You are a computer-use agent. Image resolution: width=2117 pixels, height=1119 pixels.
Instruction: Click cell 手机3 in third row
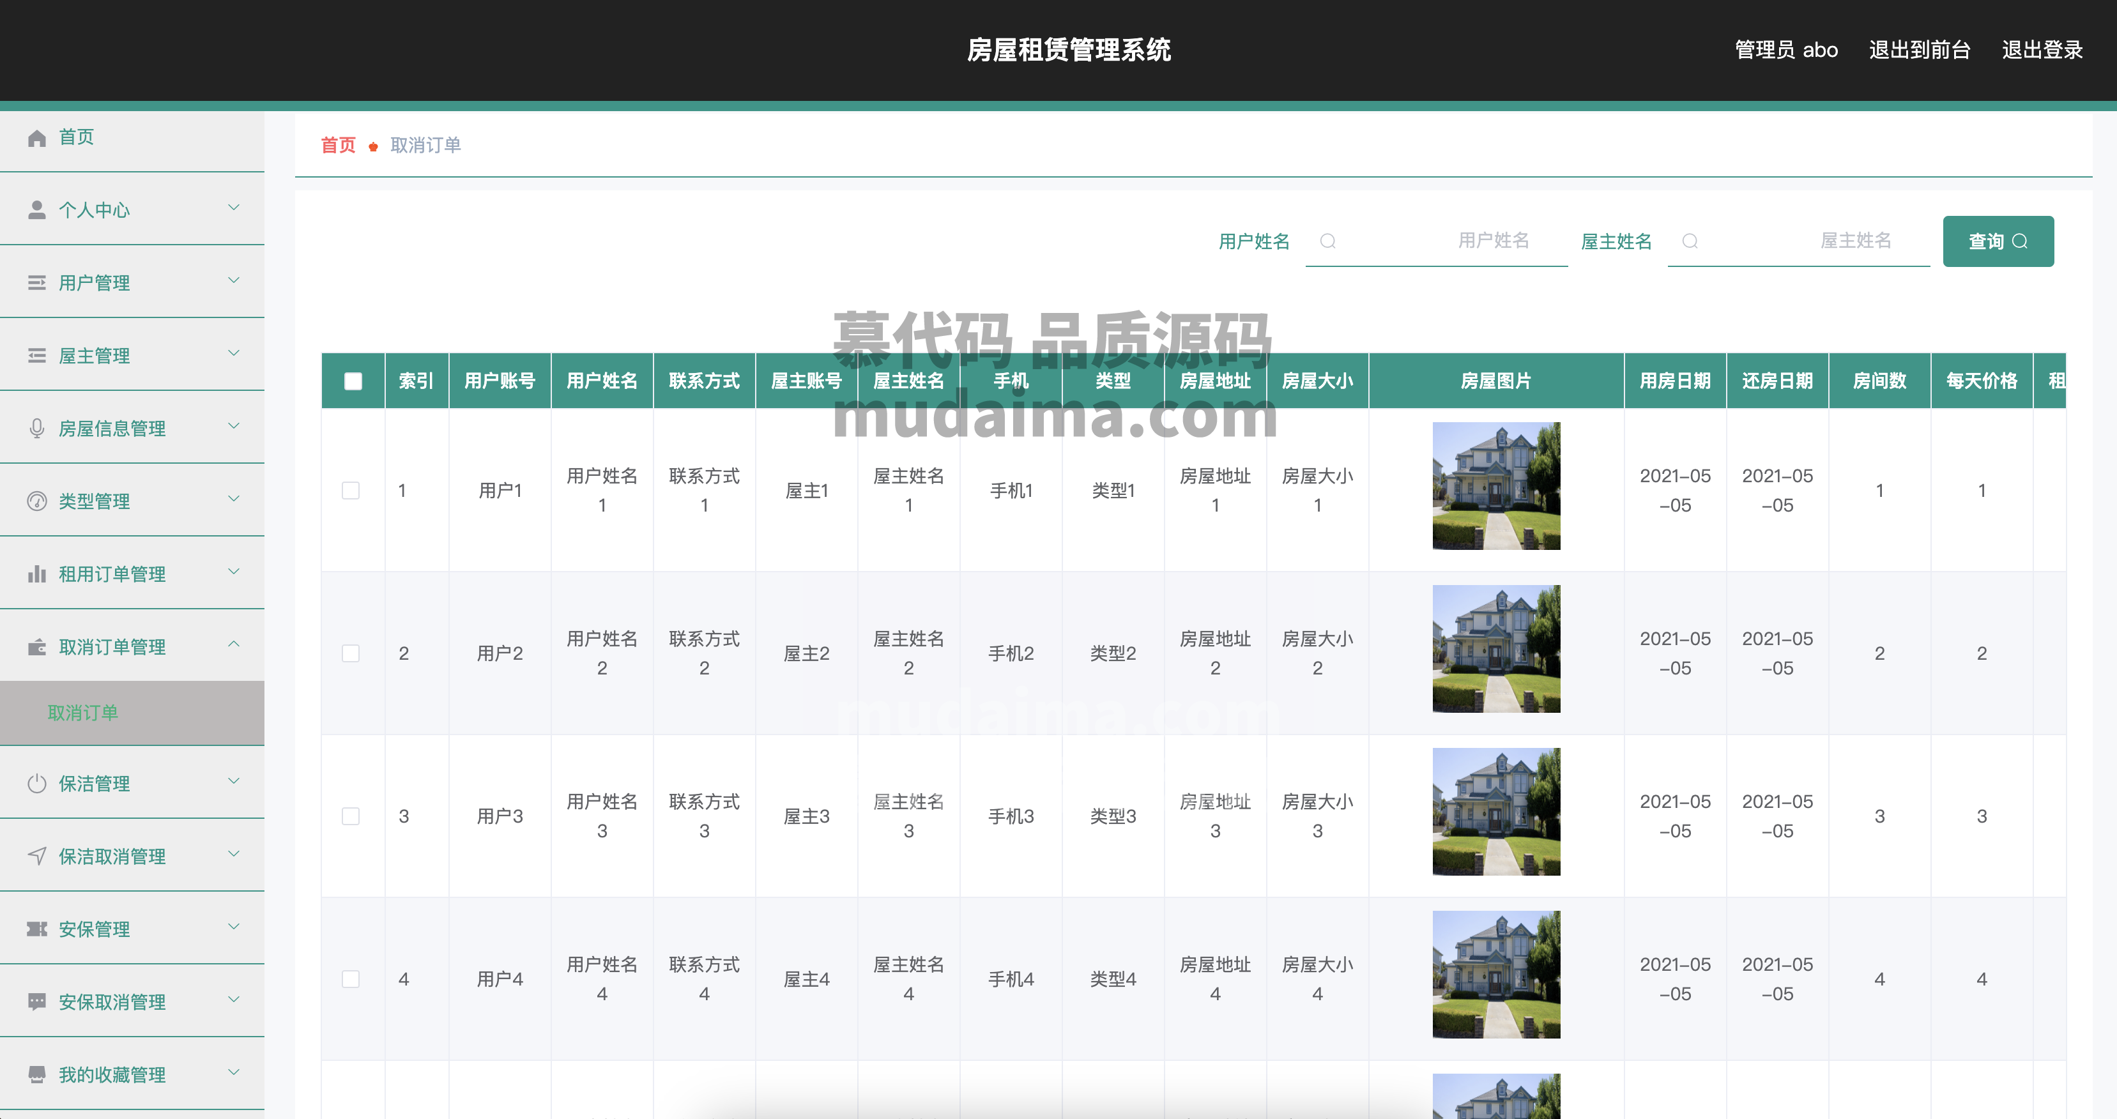tap(1011, 817)
